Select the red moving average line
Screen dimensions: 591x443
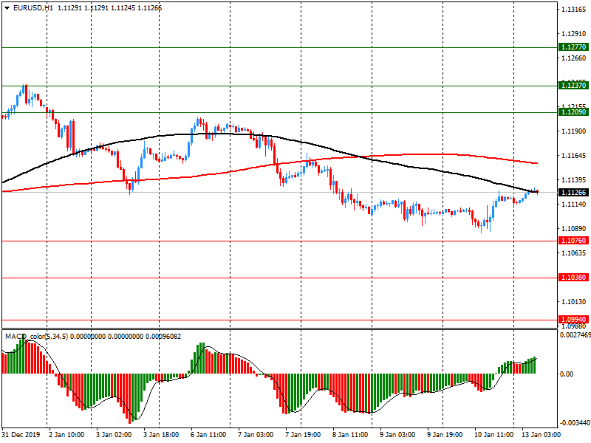443,154
